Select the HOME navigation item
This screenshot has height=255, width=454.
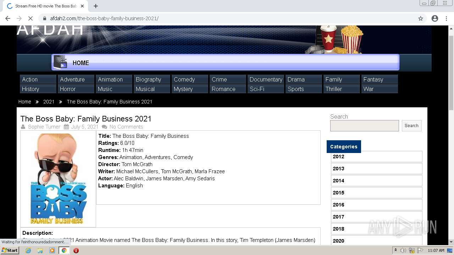[x=81, y=63]
